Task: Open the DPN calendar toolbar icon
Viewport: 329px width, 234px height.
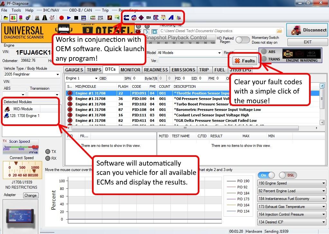Action: [x=84, y=18]
